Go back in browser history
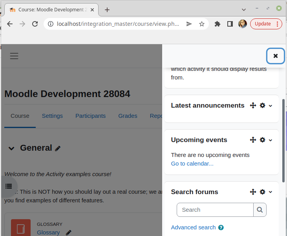Viewport: 287px width, 236px height. click(10, 24)
